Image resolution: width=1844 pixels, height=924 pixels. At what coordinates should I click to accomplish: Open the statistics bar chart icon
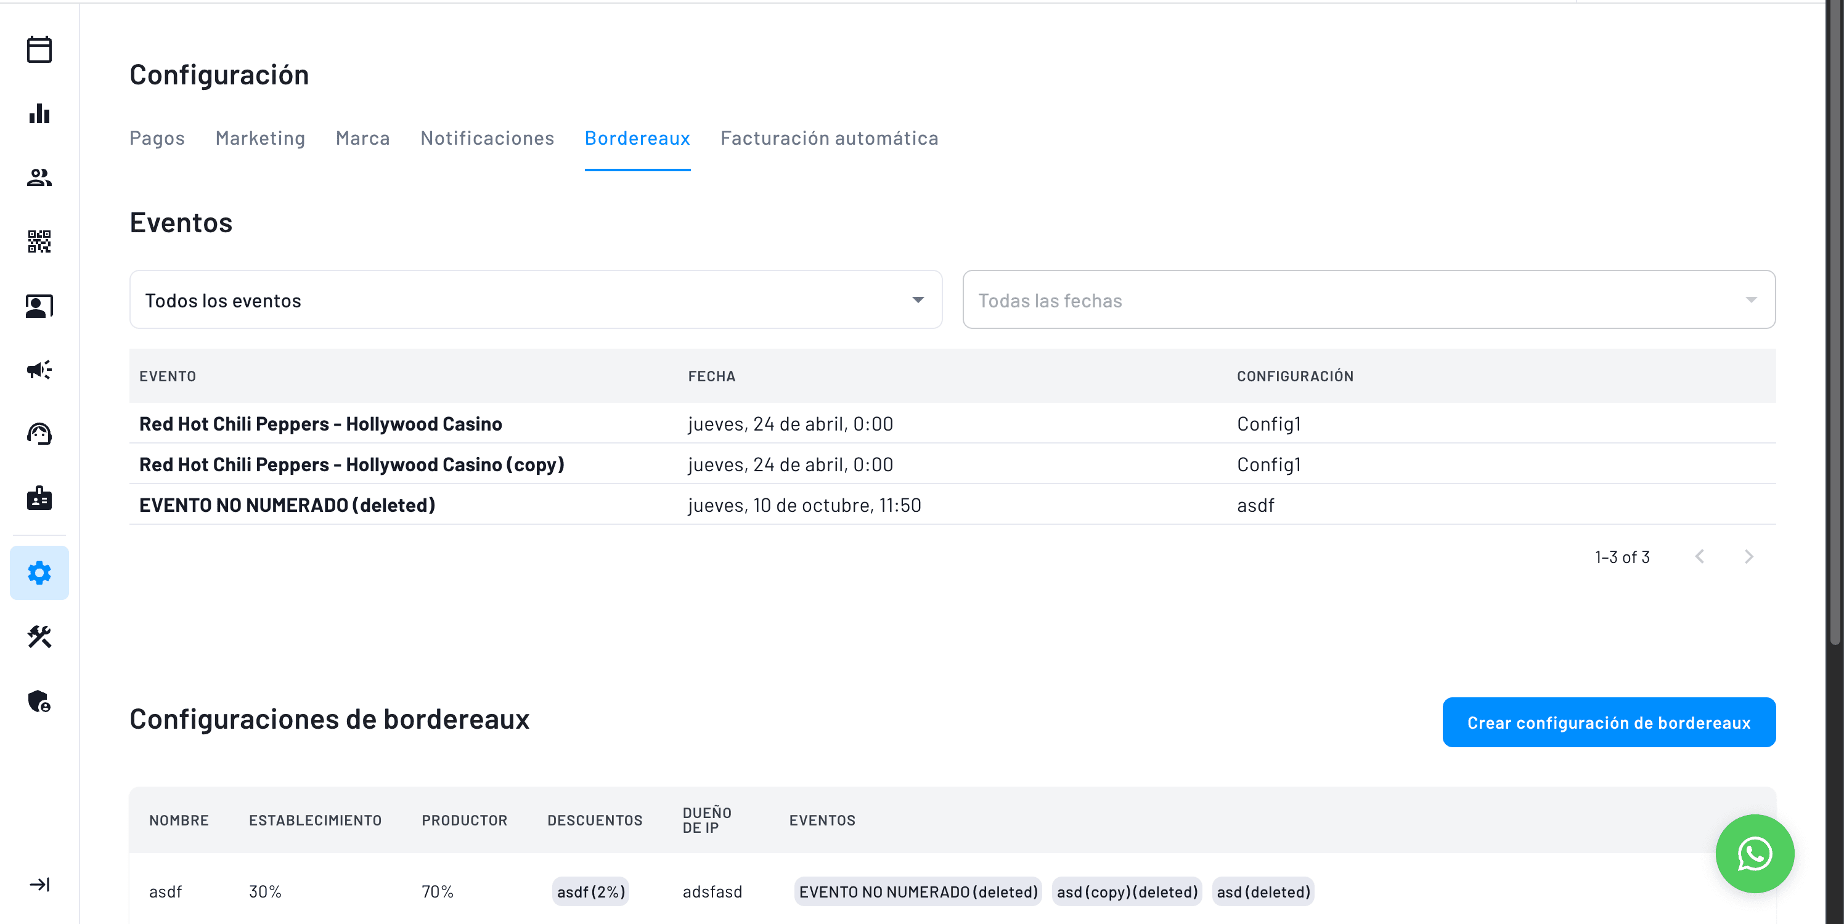pyautogui.click(x=39, y=114)
